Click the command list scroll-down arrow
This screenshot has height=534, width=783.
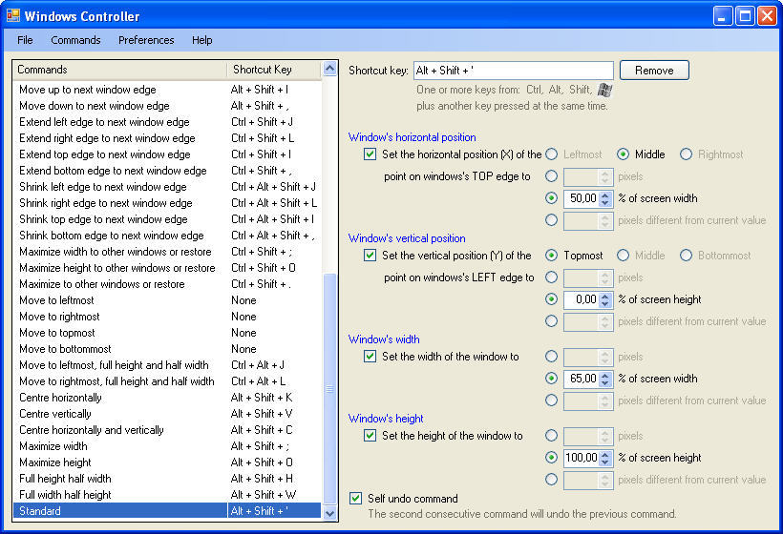point(329,513)
